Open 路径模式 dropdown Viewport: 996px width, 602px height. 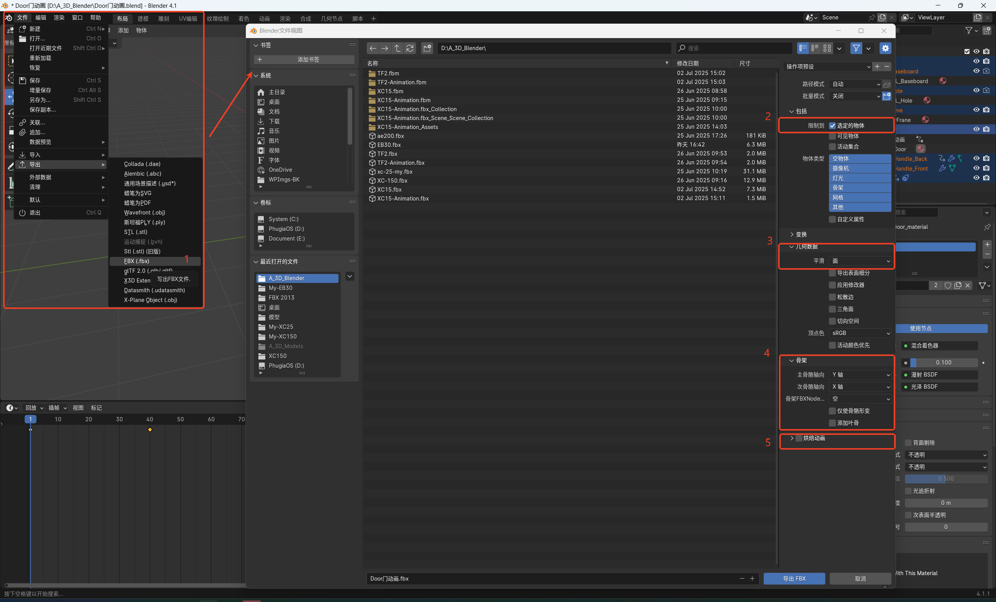855,84
